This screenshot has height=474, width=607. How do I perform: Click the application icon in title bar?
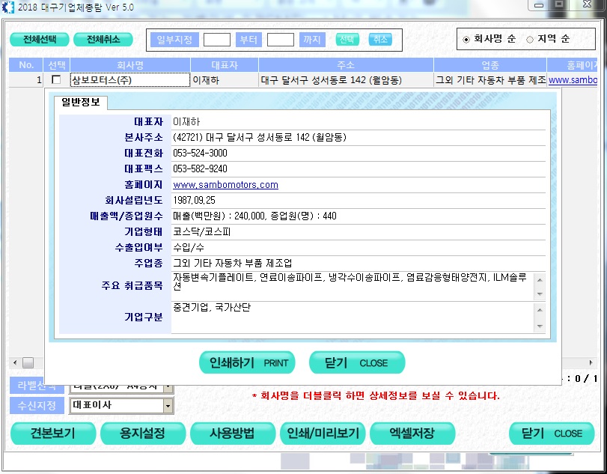click(x=7, y=7)
